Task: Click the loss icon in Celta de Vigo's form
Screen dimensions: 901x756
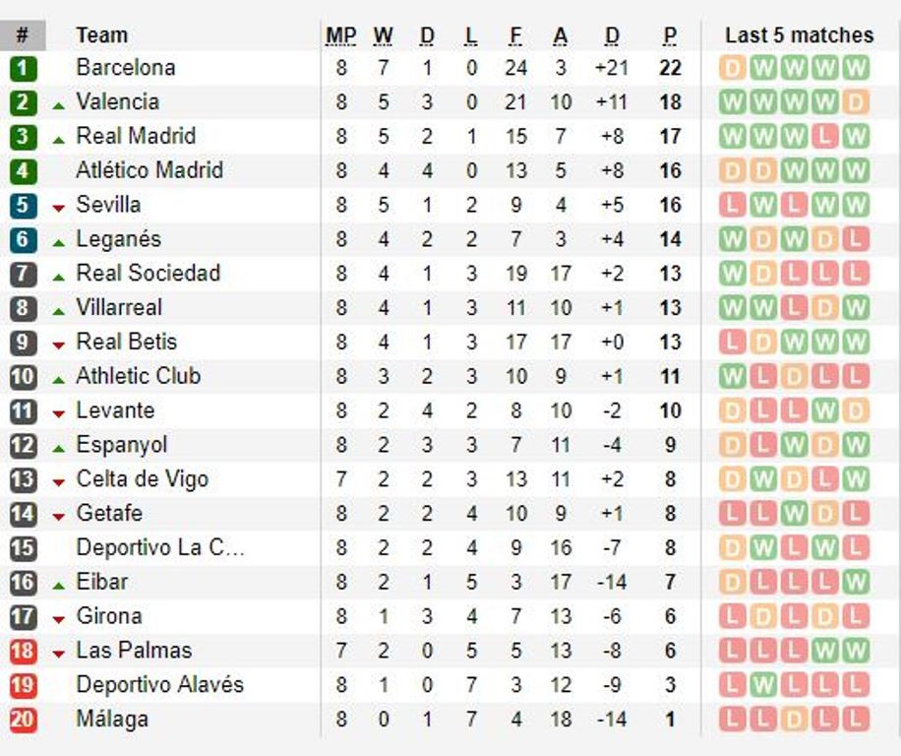Action: [826, 479]
